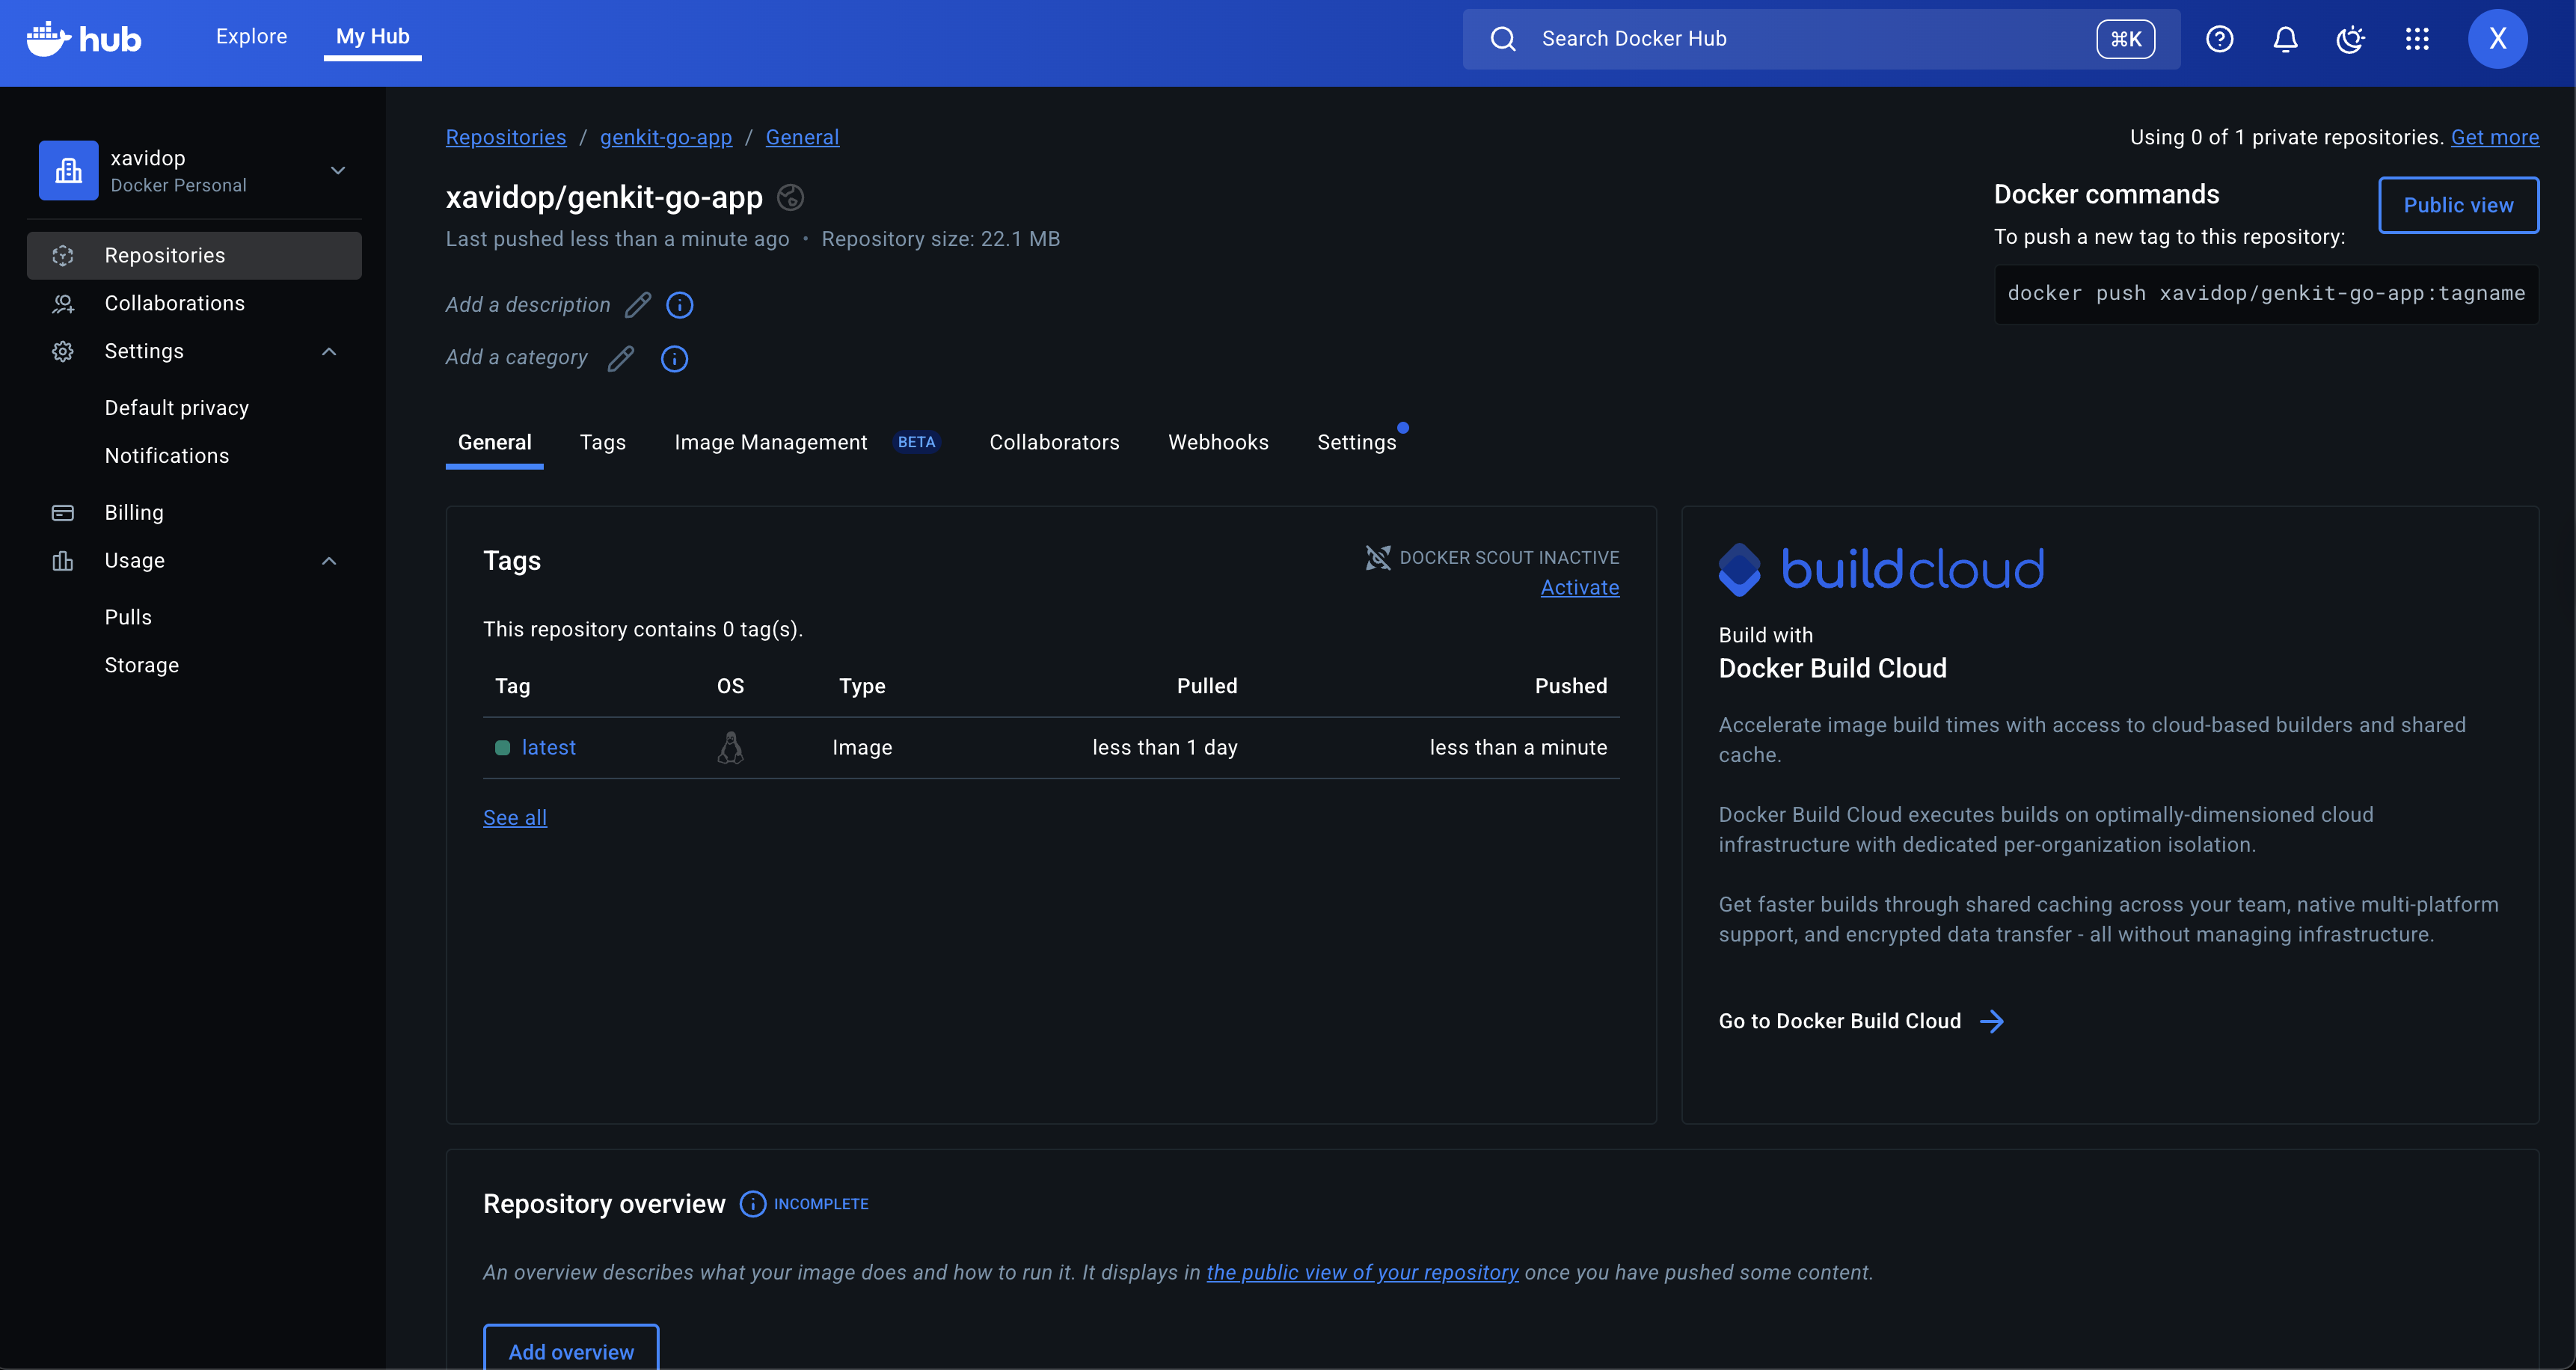The width and height of the screenshot is (2576, 1370).
Task: Click the Repositories sidebar icon
Action: point(63,255)
